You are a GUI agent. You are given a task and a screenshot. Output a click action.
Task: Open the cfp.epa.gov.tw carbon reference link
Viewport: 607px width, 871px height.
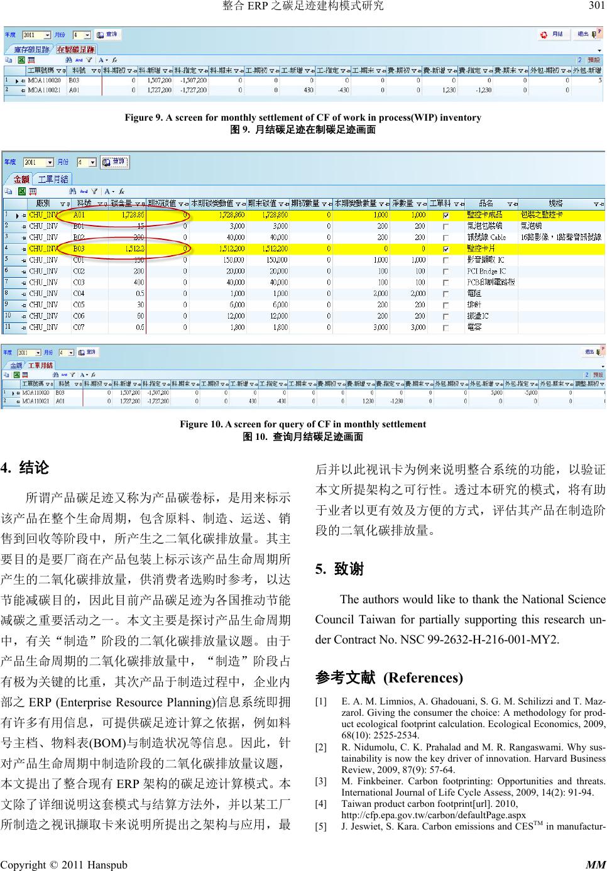coord(434,814)
